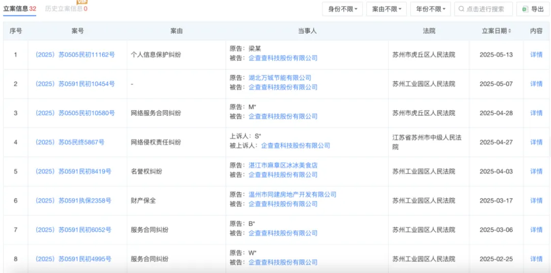Screen dimensions: 551x273
Task: Sort the table by the 立案日期 arrows
Action: [x=510, y=31]
